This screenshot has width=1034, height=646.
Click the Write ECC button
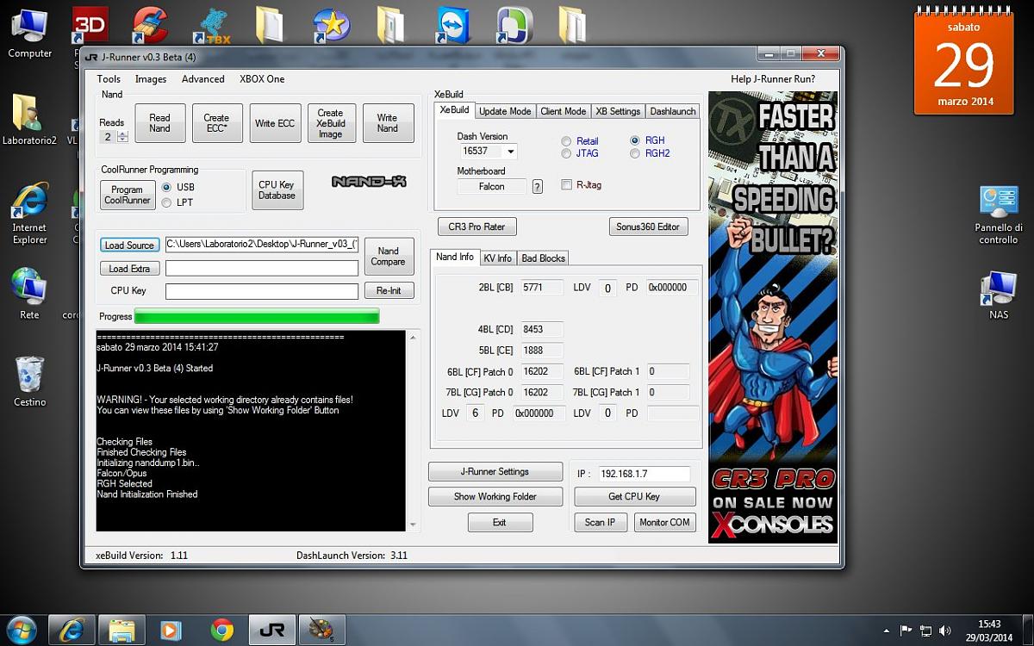[274, 123]
